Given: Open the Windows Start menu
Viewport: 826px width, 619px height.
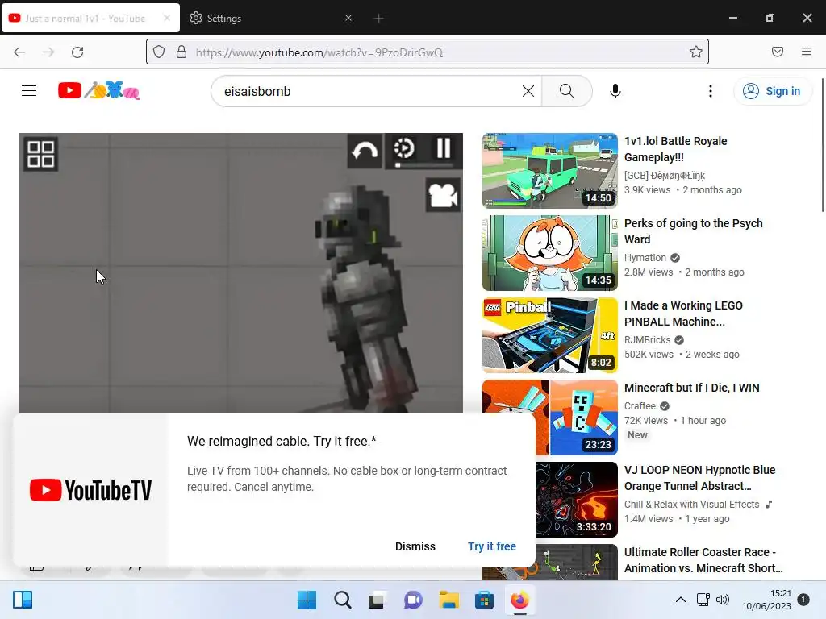Looking at the screenshot, I should coord(307,600).
